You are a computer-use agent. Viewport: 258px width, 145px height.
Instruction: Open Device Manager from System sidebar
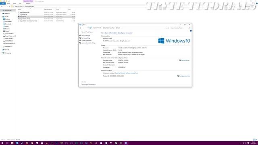[86, 35]
